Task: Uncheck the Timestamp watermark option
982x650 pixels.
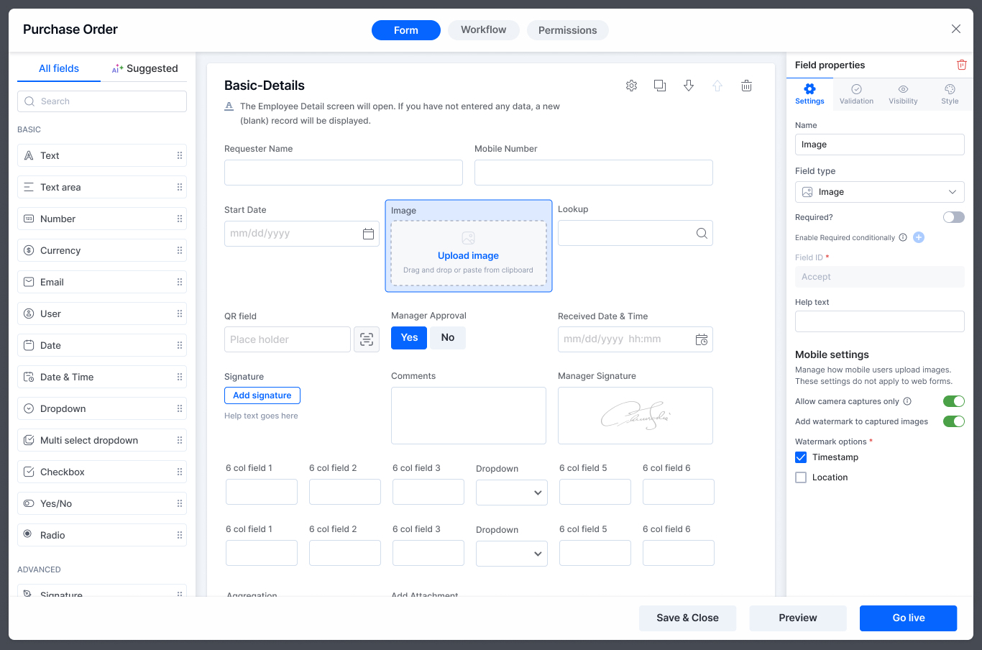Action: [x=801, y=457]
